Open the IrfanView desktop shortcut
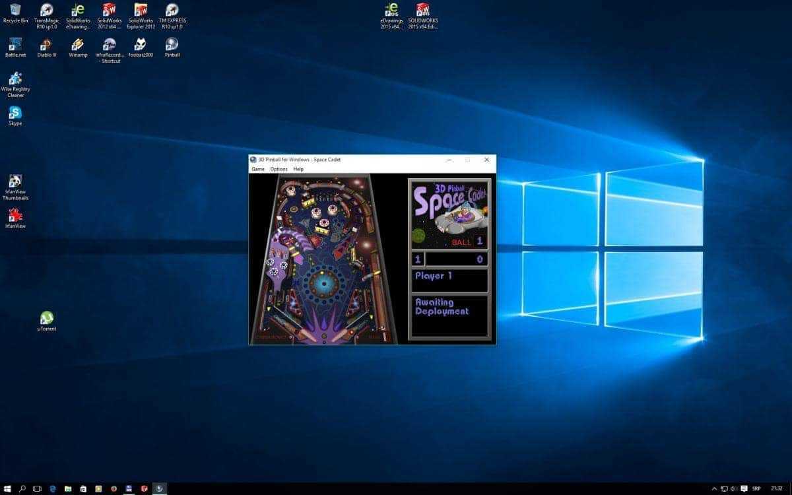The image size is (792, 495). pos(15,218)
